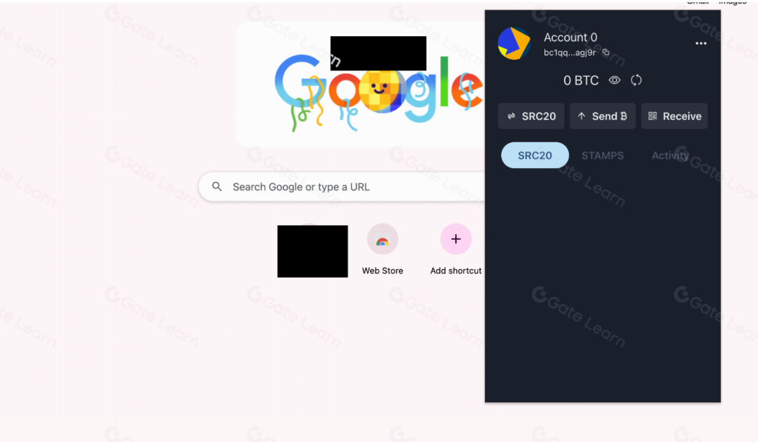Click the Google search box

342,187
